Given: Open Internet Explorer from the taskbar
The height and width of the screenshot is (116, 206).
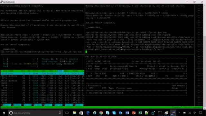Looking at the screenshot, I should [94, 113].
